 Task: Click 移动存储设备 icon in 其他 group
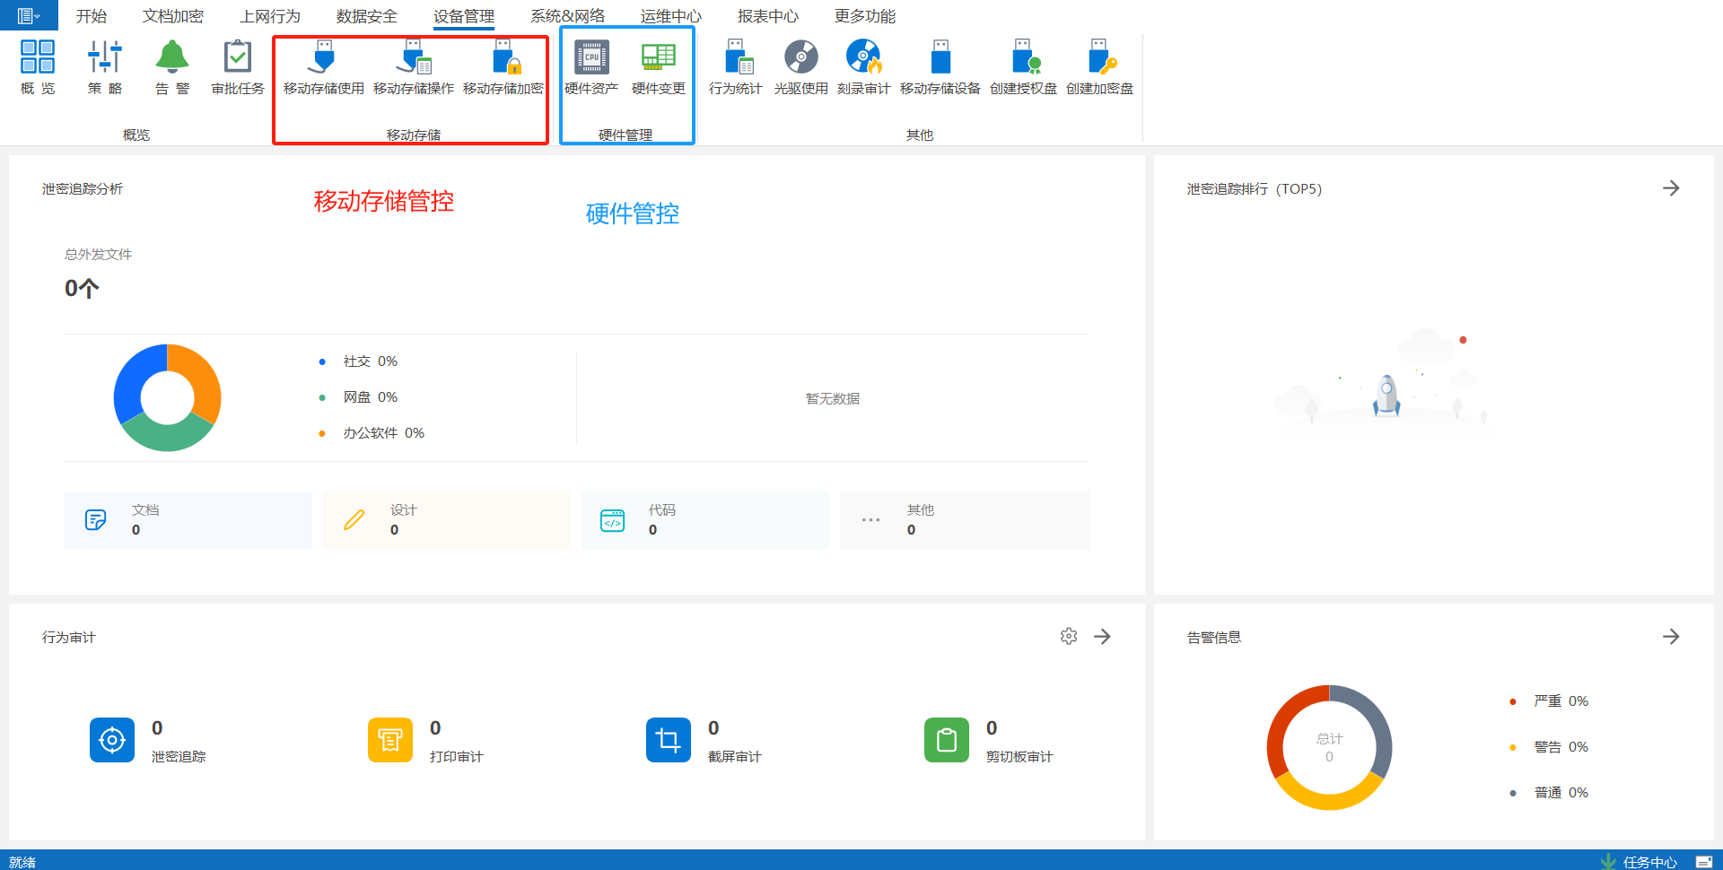pos(940,67)
